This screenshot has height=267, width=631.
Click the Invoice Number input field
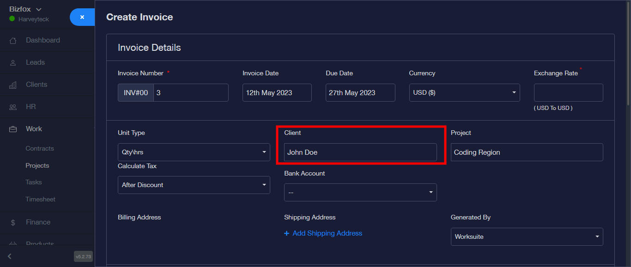190,92
